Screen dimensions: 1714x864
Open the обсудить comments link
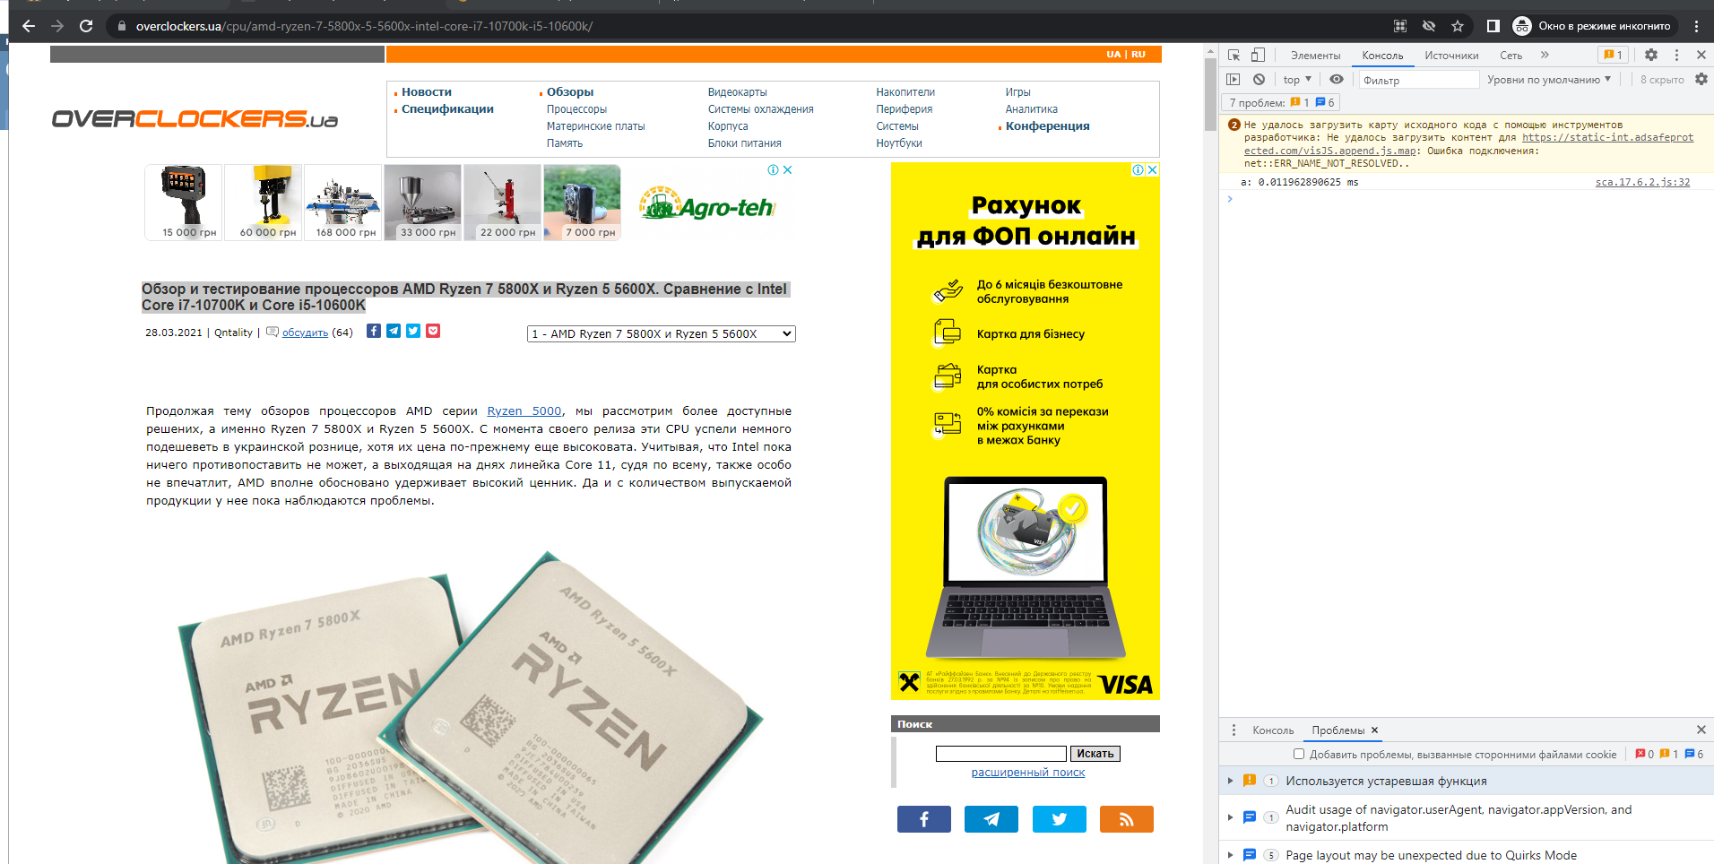305,333
